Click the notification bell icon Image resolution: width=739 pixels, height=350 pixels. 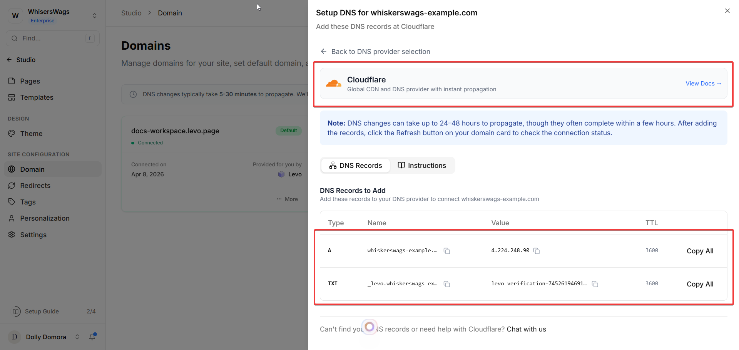92,337
